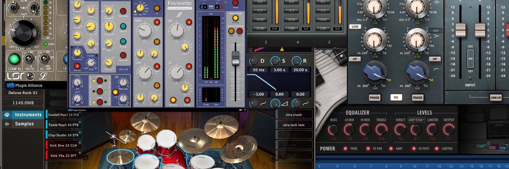
Task: Click the right INPUT fader
Action: pos(480,30)
